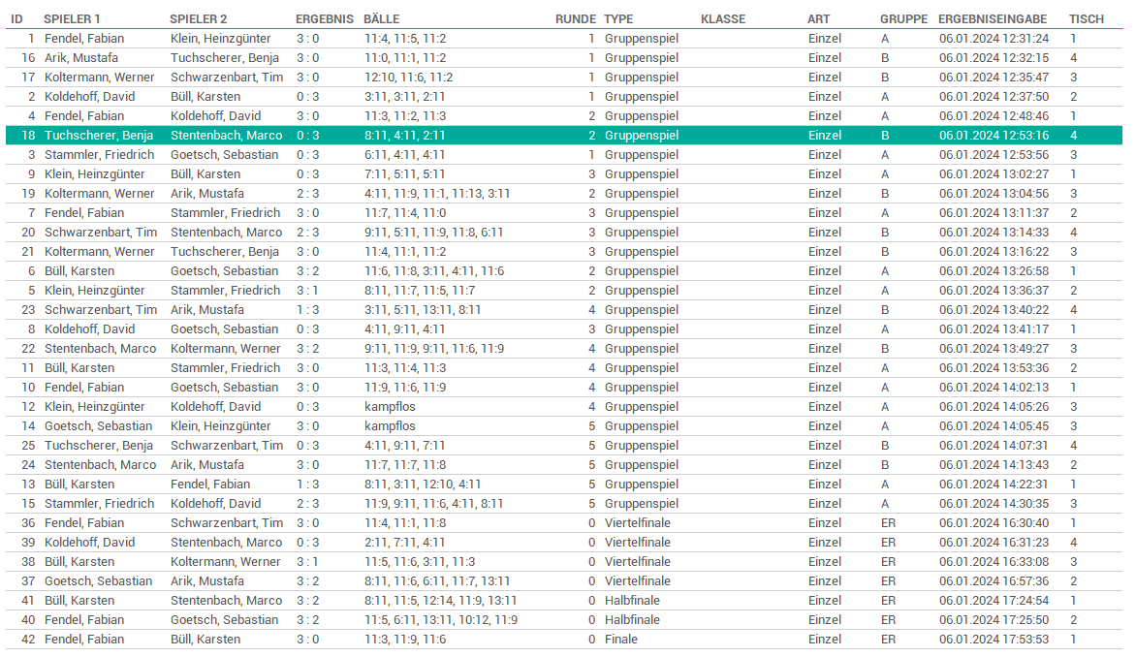The image size is (1136, 657).
Task: Click the balls cell 11:0, 11:1, 11:2
Action: (x=405, y=58)
